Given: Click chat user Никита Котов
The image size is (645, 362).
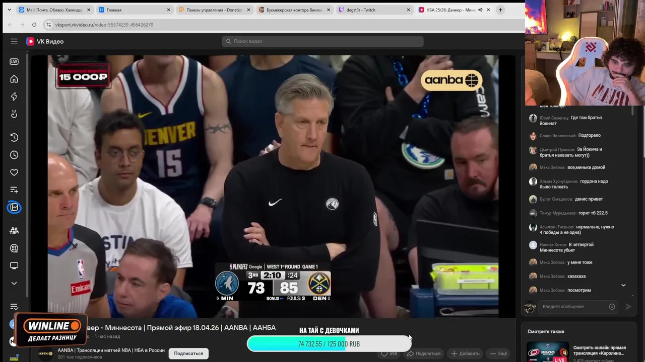Looking at the screenshot, I should [x=553, y=244].
